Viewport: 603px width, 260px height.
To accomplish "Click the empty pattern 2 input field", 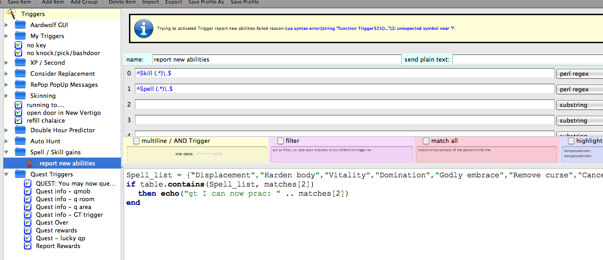I will [x=345, y=105].
